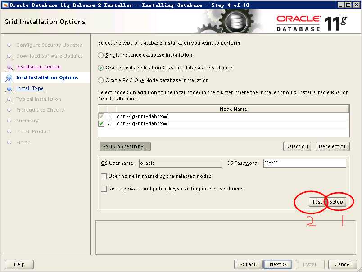This screenshot has height=272, width=362.
Task: Click the installer window title icon
Action: point(5,5)
